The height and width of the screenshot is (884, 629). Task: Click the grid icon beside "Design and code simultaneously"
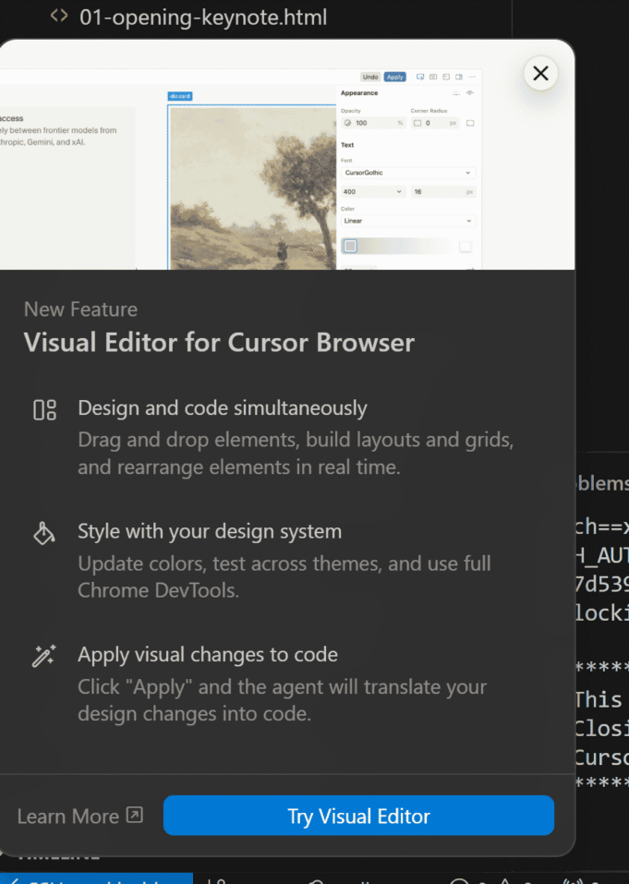point(44,407)
